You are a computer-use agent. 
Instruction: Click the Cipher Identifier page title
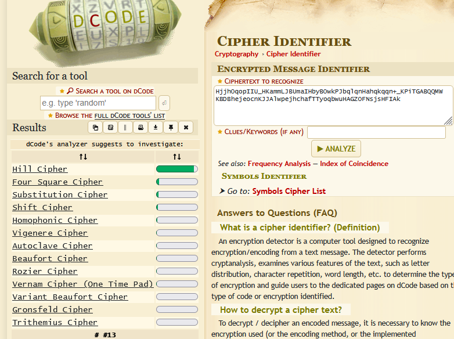point(284,41)
